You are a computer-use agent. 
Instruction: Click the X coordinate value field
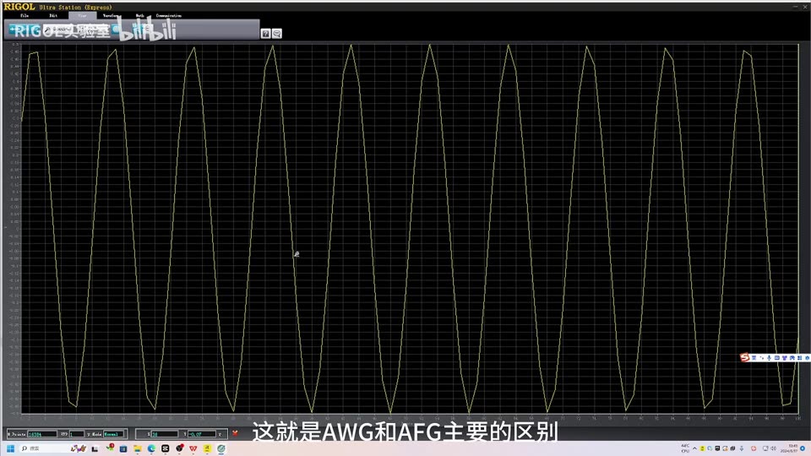click(165, 434)
